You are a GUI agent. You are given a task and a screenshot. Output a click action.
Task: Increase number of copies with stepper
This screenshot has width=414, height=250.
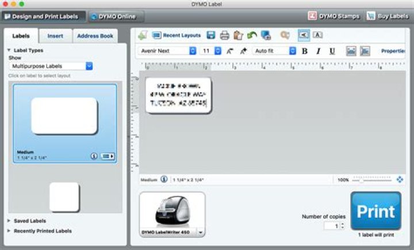(343, 224)
